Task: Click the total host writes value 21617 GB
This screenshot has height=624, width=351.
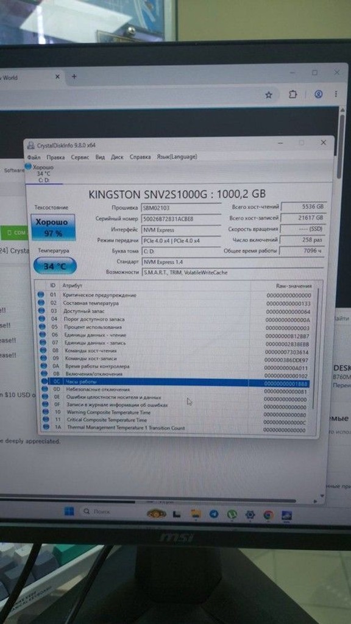Action: pos(303,218)
